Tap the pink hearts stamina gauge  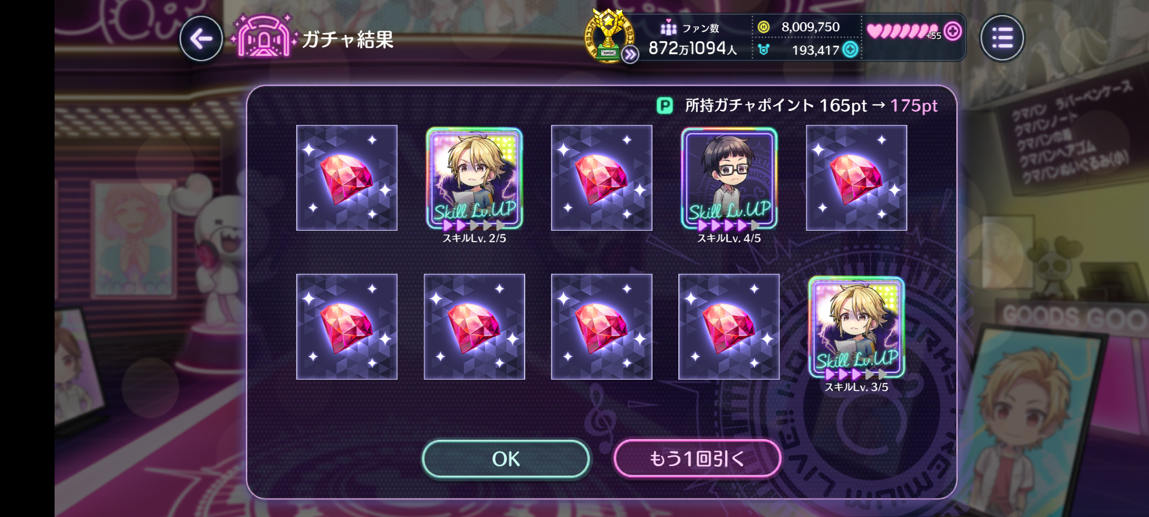click(903, 32)
